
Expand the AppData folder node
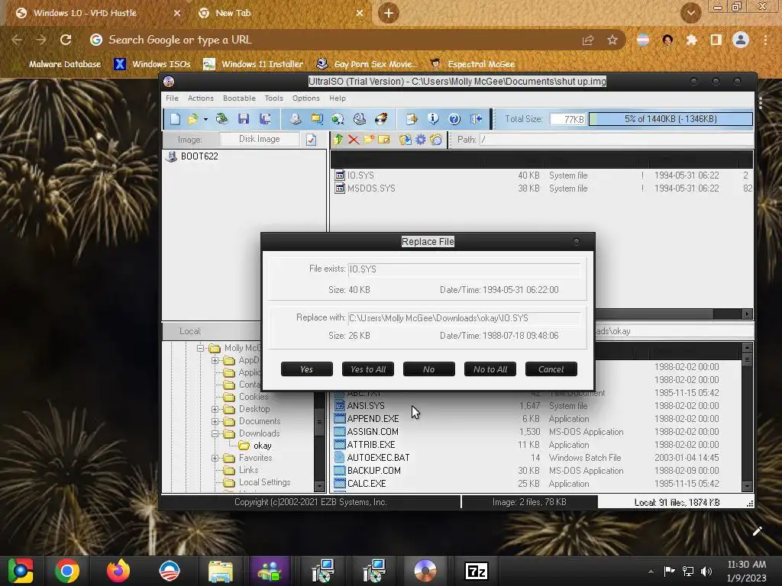pos(215,360)
